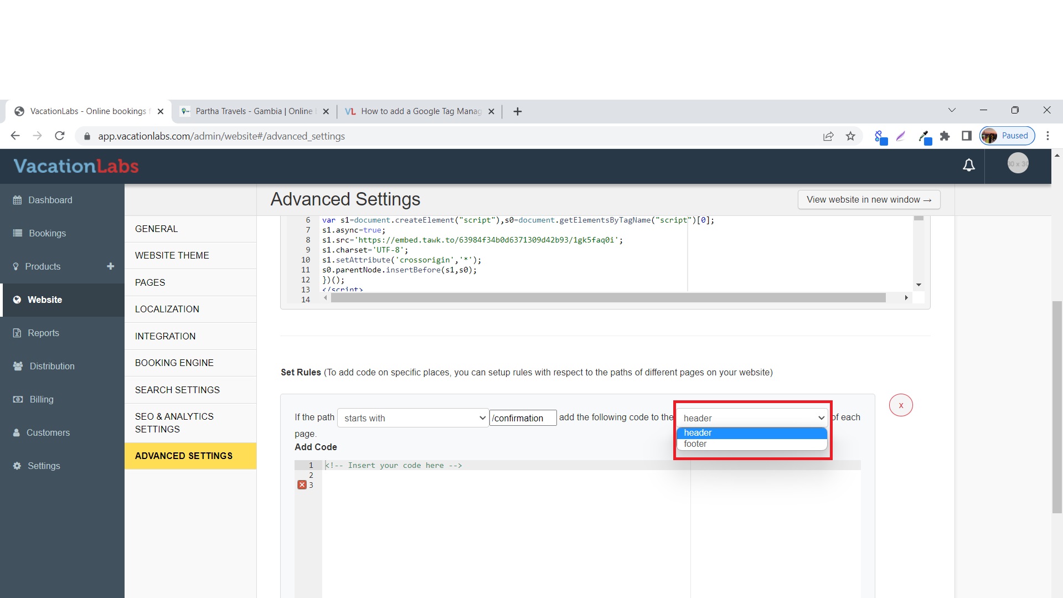Open the 'starts with' path condition dropdown

(413, 418)
